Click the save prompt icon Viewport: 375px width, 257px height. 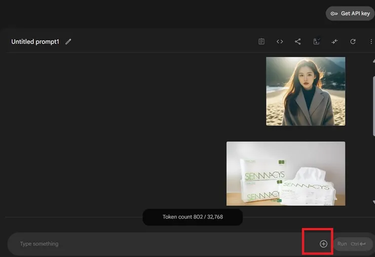317,41
